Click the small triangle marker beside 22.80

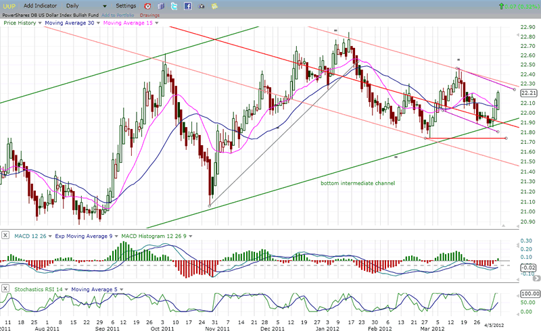point(517,35)
